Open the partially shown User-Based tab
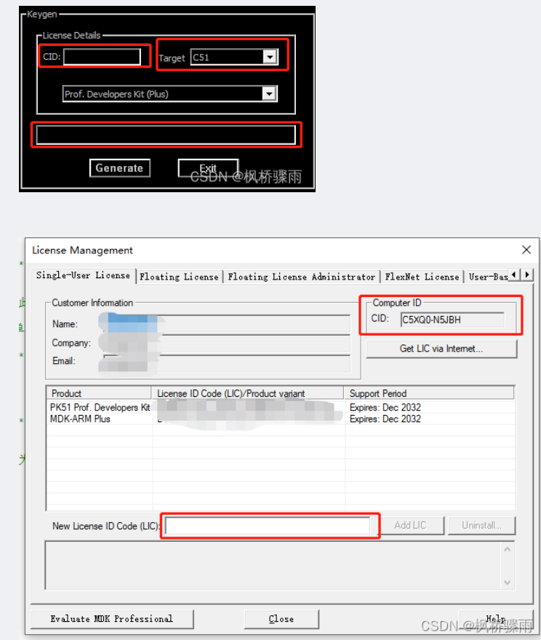 (x=488, y=277)
